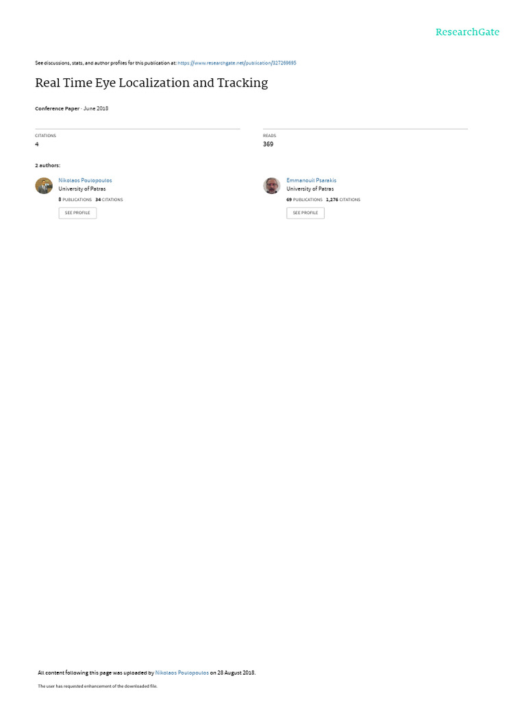Image resolution: width=526 pixels, height=702 pixels.
Task: Select the paper title Real Time Eye Localization
Action: 151,83
